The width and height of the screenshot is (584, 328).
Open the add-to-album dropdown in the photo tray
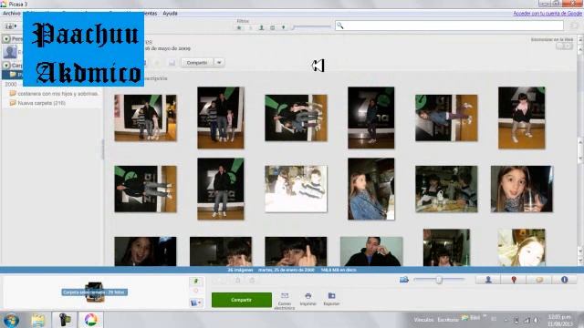196,303
